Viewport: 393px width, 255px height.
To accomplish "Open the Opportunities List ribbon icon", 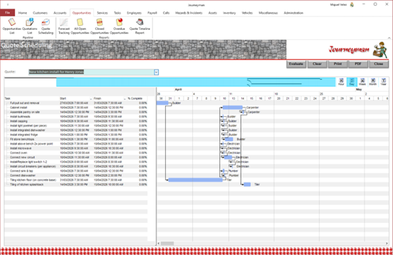I will coord(12,26).
